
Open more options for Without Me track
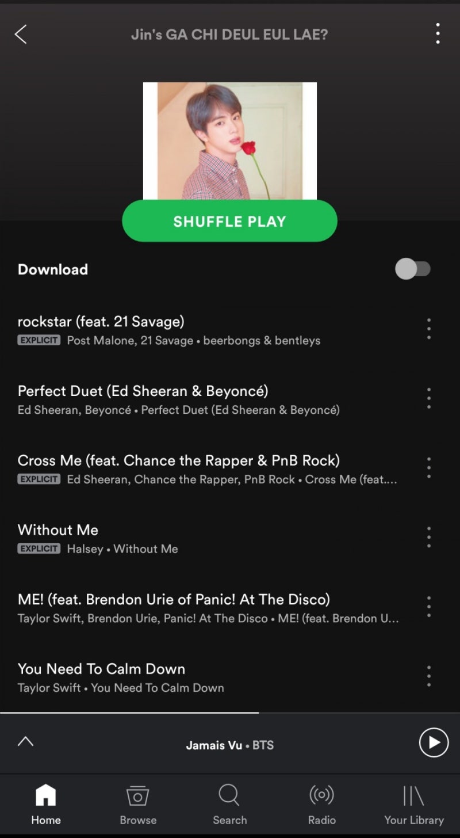click(x=428, y=537)
